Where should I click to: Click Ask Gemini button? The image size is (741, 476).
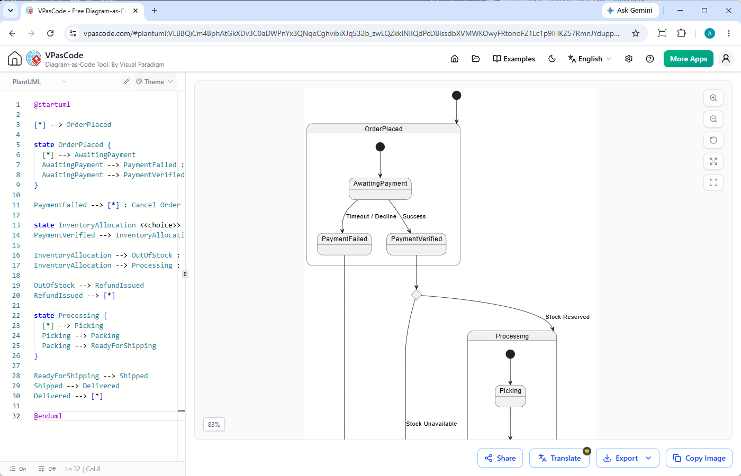click(x=630, y=11)
